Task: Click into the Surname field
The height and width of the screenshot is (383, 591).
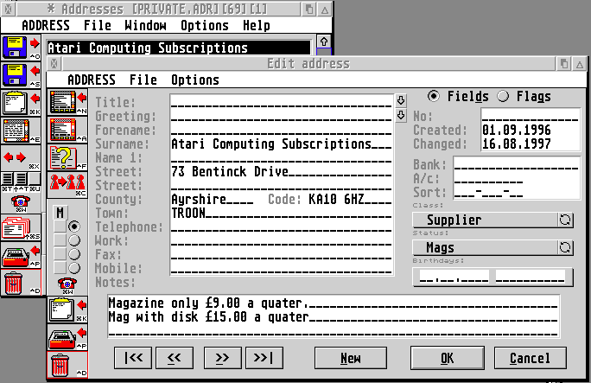Action: [x=281, y=144]
